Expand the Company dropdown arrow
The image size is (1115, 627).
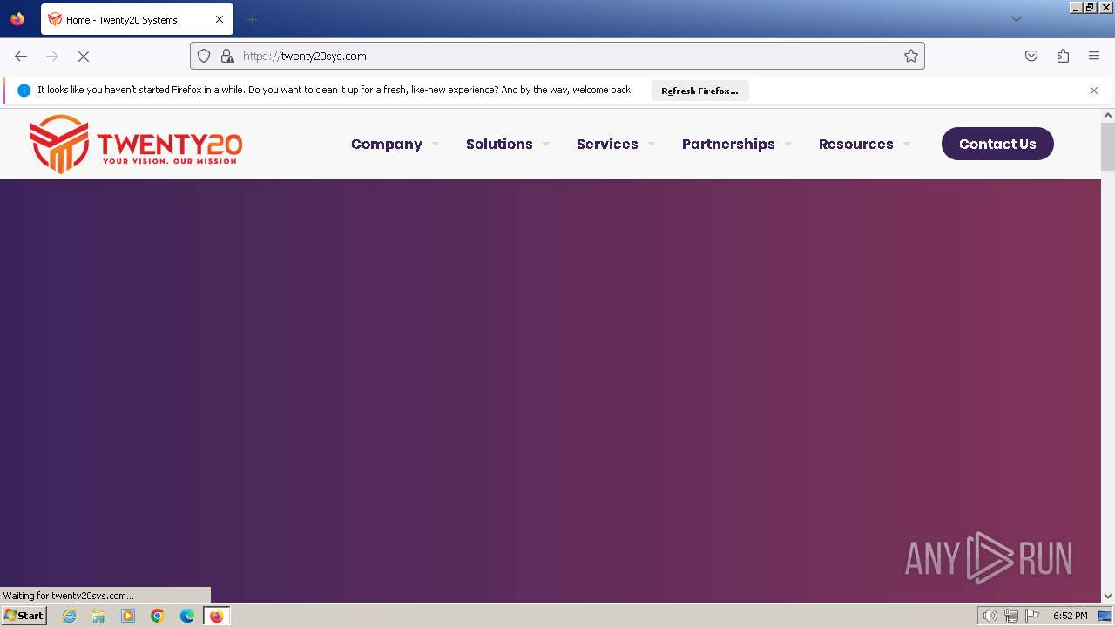(x=436, y=145)
